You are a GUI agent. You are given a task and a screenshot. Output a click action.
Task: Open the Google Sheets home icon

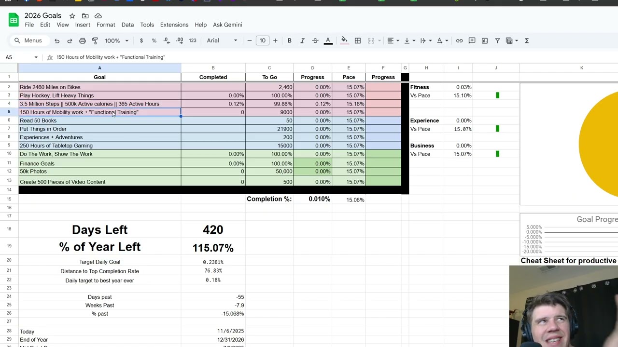click(14, 20)
